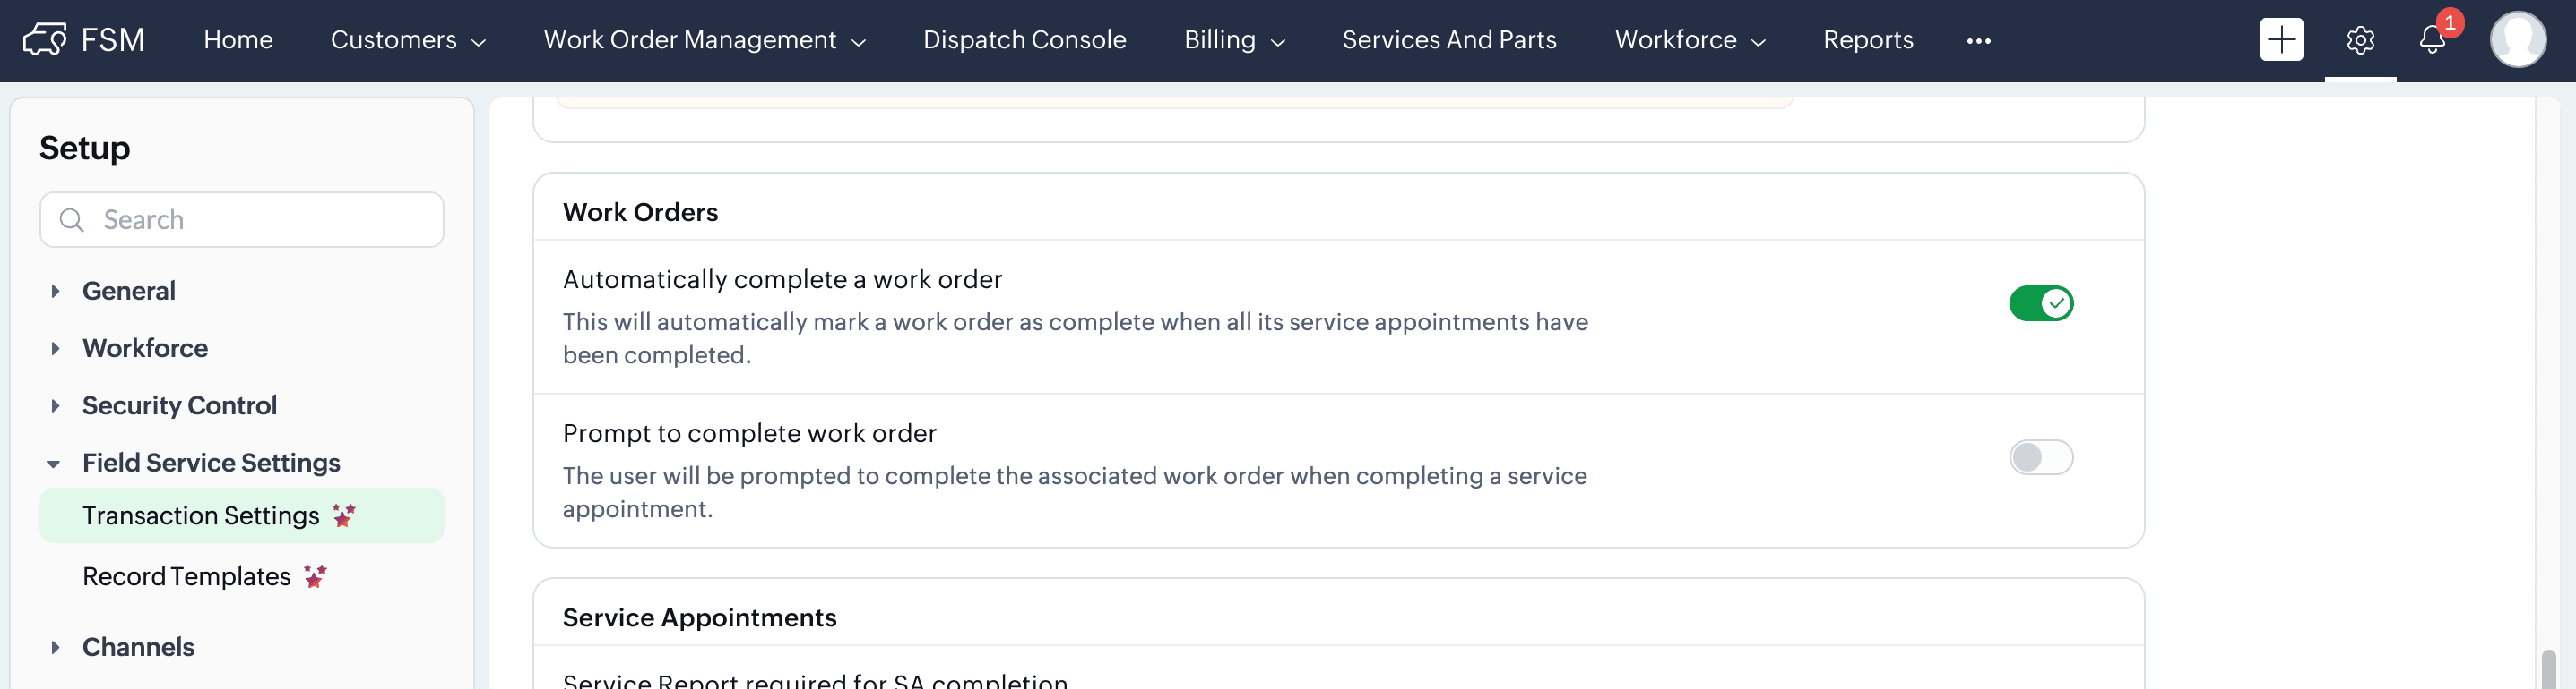Disable automatically complete a work order toggle
This screenshot has width=2576, height=689.
[2041, 303]
